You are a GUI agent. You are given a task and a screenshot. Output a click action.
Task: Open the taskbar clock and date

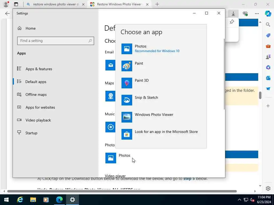264,200
